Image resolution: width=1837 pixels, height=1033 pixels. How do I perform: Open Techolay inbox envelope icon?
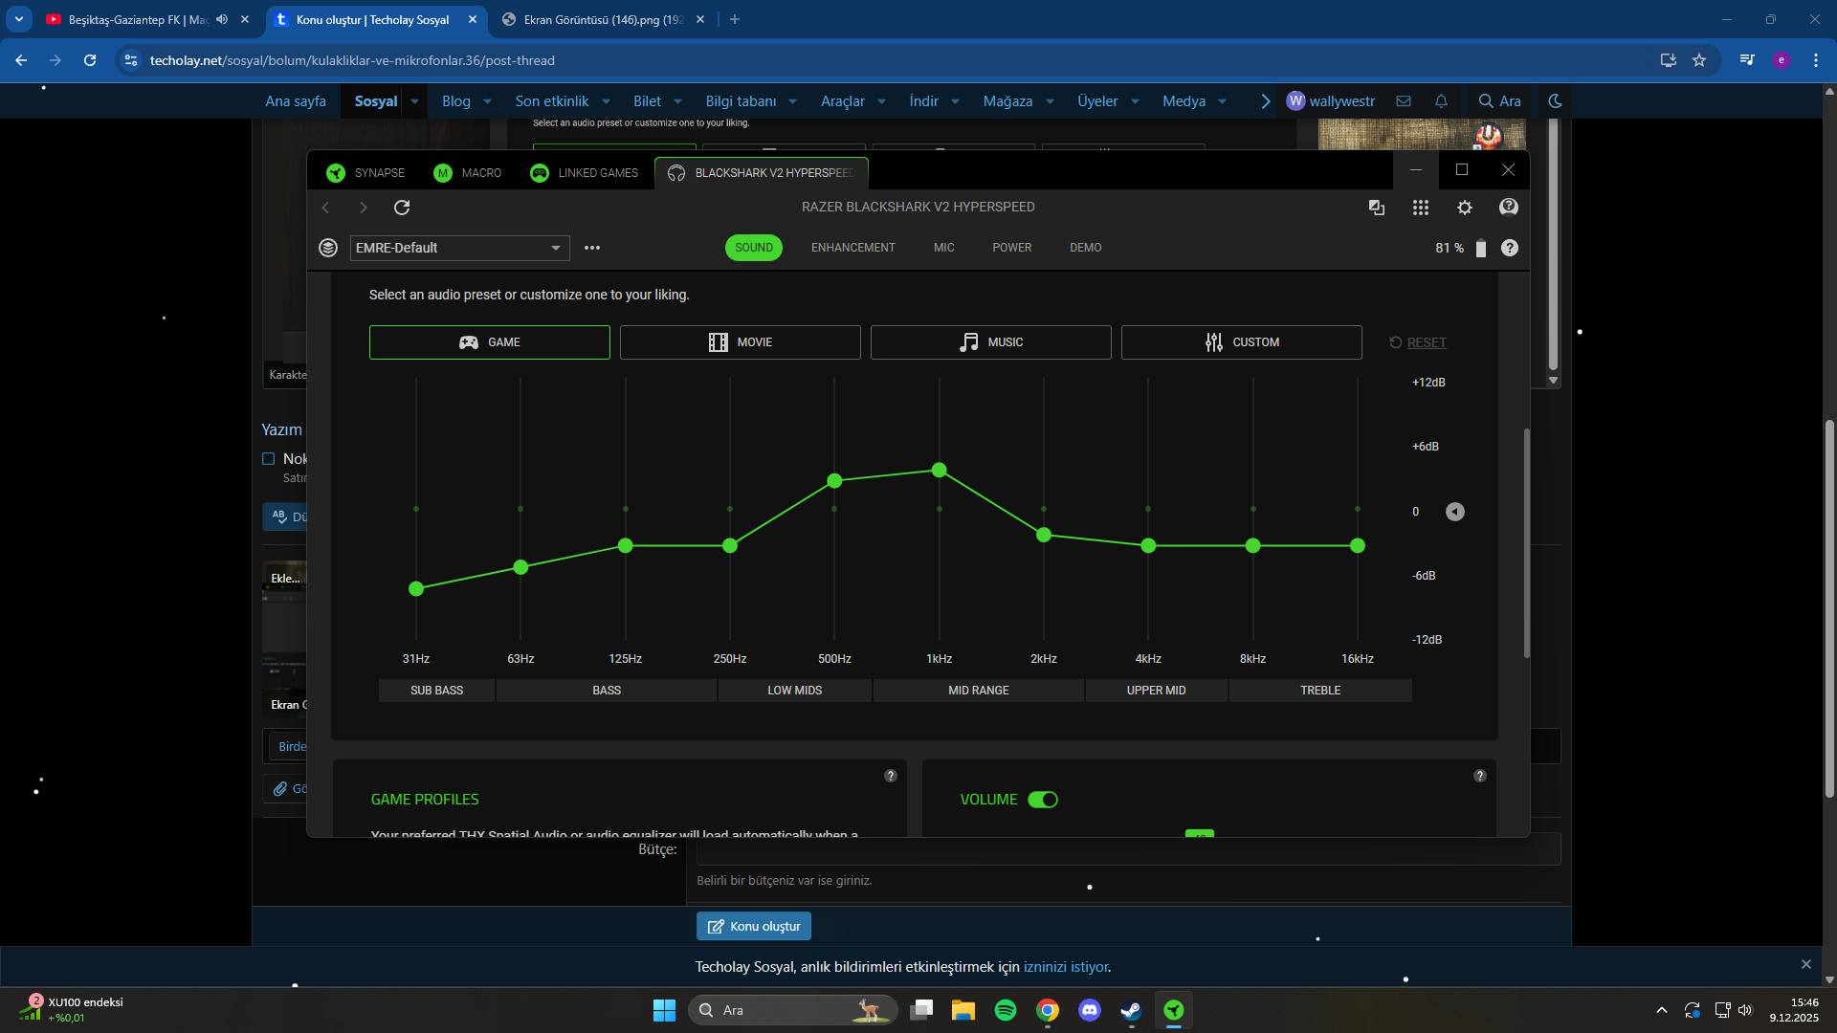coord(1404,101)
